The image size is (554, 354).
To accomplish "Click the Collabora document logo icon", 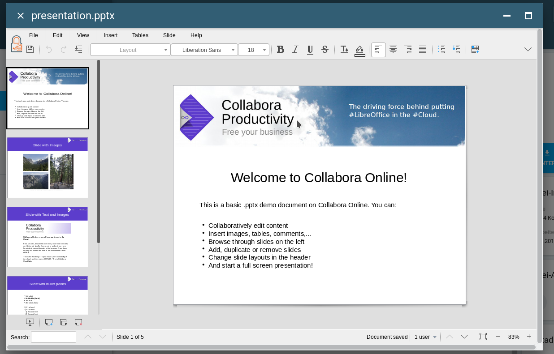I will tap(17, 44).
